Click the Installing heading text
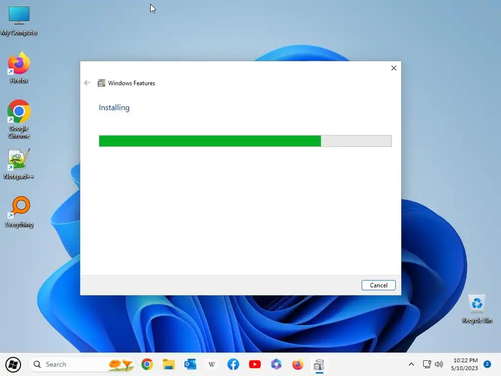This screenshot has width=501, height=376. [114, 108]
